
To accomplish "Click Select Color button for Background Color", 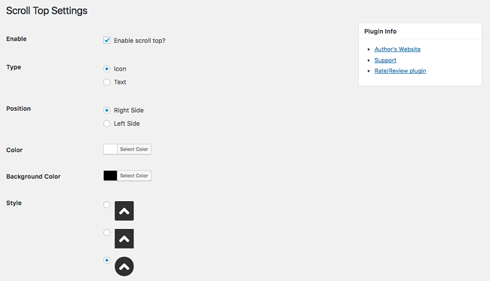I will (134, 176).
